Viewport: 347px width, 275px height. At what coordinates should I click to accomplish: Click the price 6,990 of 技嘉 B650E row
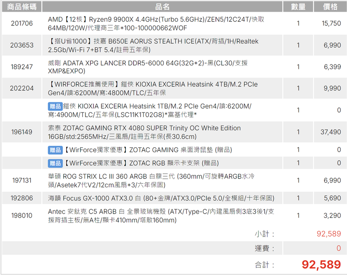(x=332, y=45)
